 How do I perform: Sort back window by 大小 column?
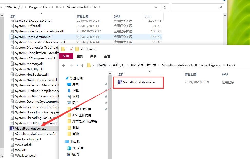point(148,17)
